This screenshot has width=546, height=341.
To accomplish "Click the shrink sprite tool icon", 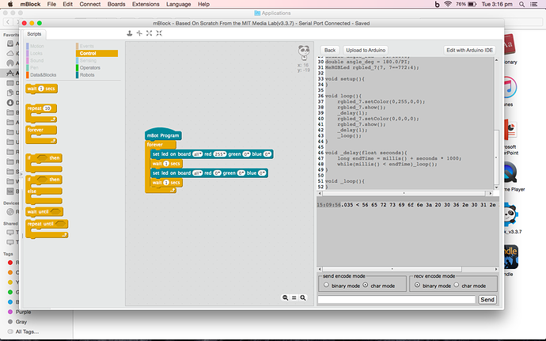I will coord(159,33).
